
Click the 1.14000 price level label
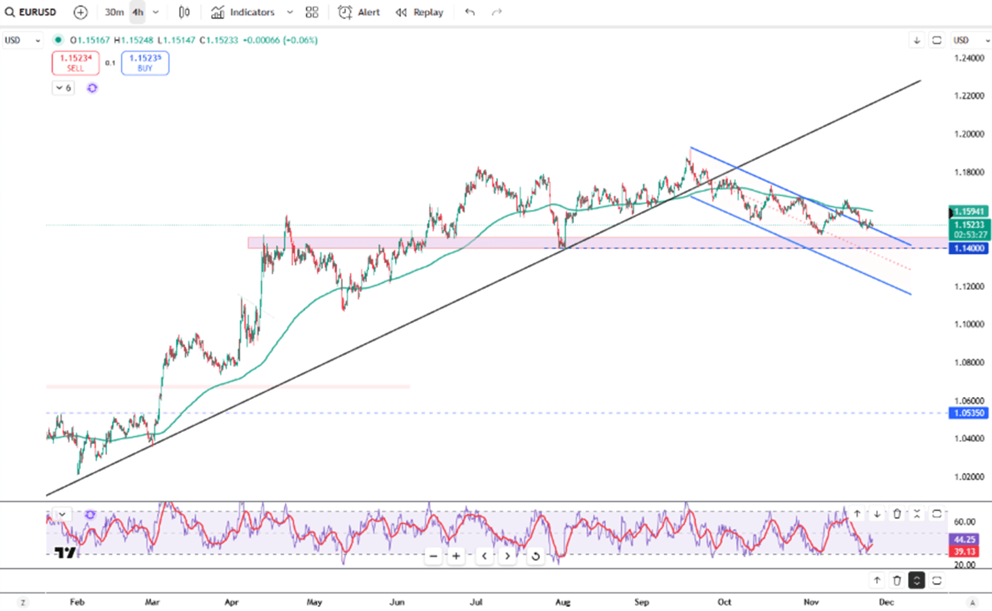coord(969,248)
